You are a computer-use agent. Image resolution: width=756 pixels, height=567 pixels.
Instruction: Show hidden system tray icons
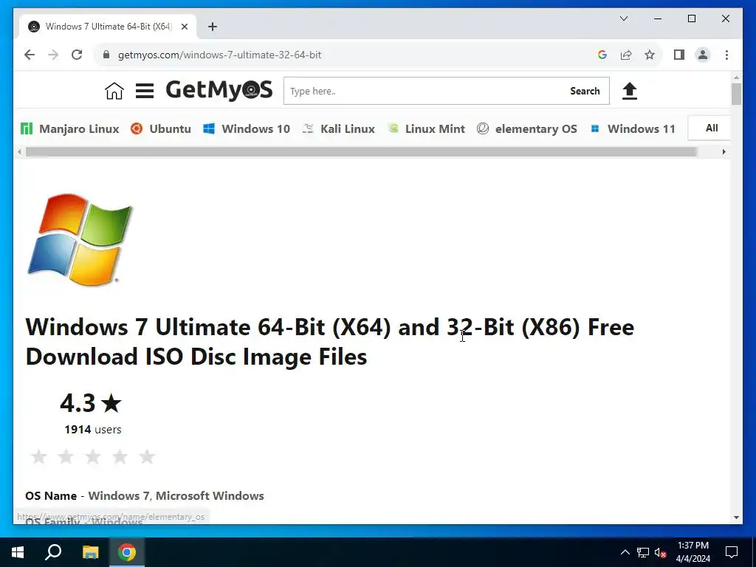tap(625, 552)
